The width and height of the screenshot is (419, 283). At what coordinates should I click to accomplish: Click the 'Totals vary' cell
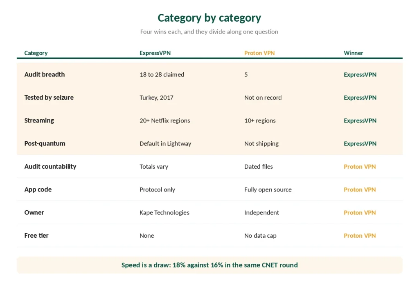point(154,167)
